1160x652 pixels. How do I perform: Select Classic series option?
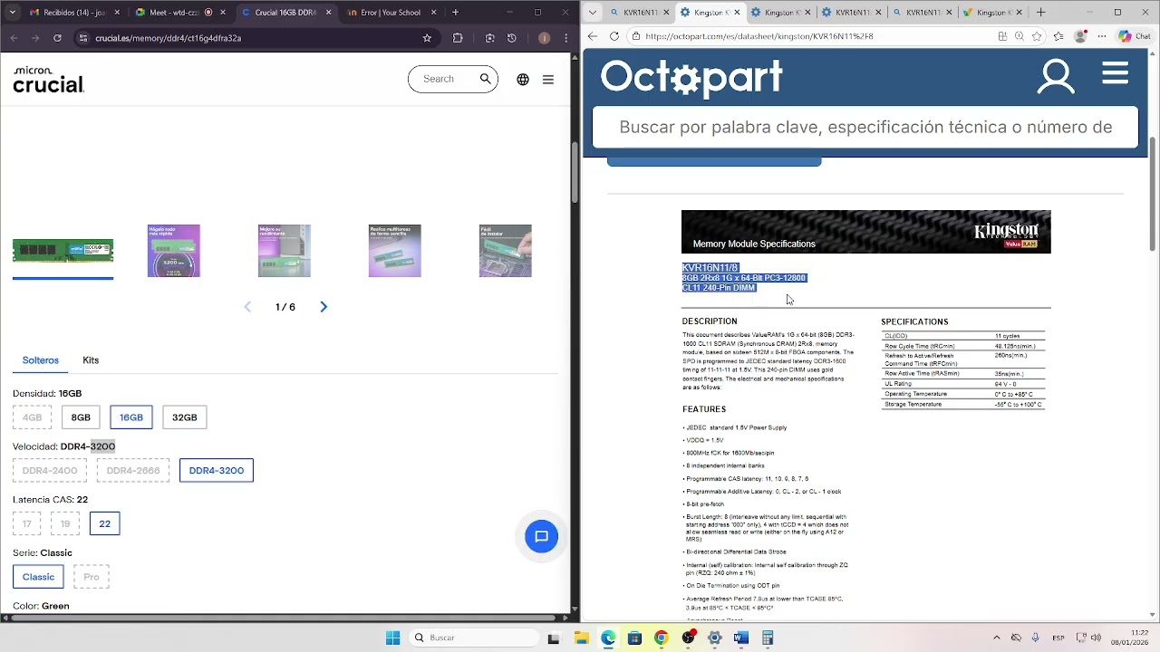tap(38, 577)
